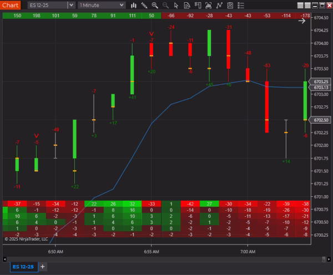Click the zoom in magnifier icon

(156, 5)
